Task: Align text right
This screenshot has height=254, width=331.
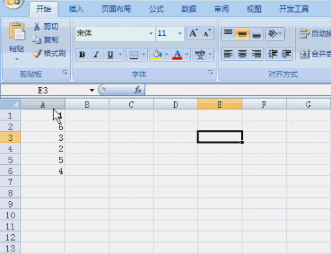Action: (x=256, y=54)
